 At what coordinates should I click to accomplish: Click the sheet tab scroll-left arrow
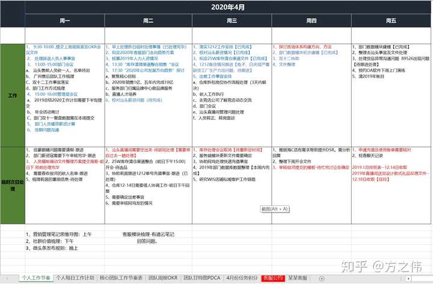(x=7, y=279)
